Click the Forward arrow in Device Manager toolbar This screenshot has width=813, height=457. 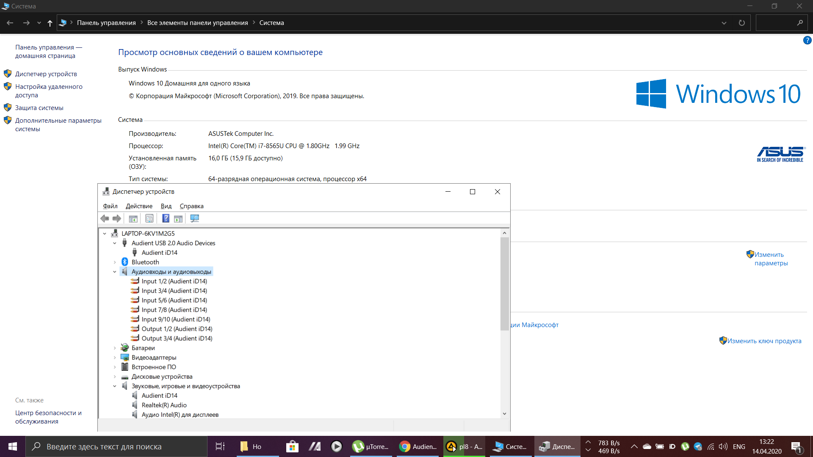pos(116,218)
